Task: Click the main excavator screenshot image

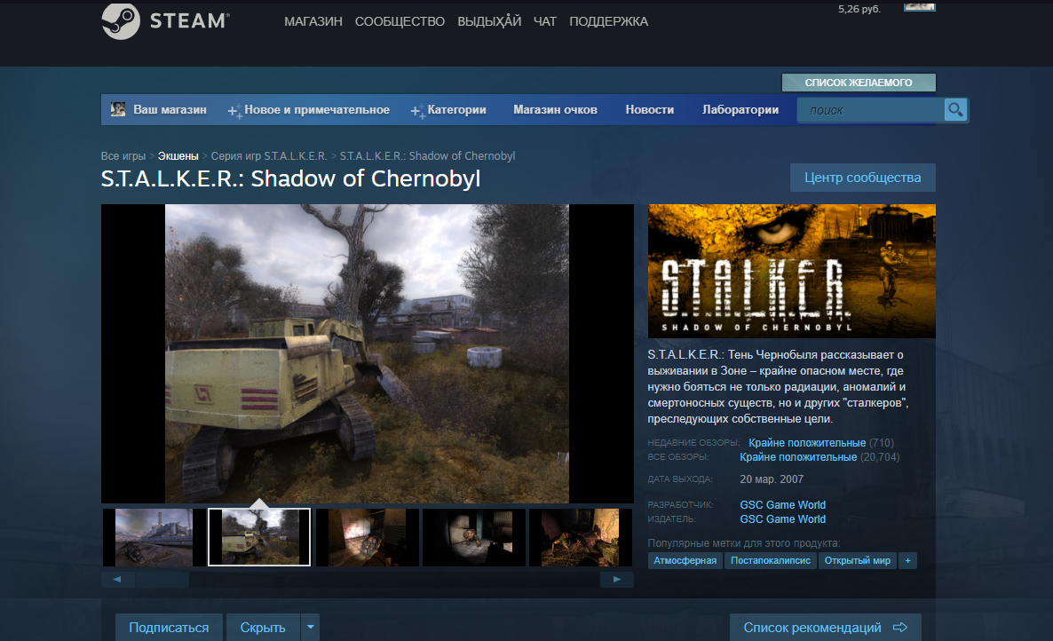Action: click(x=367, y=353)
